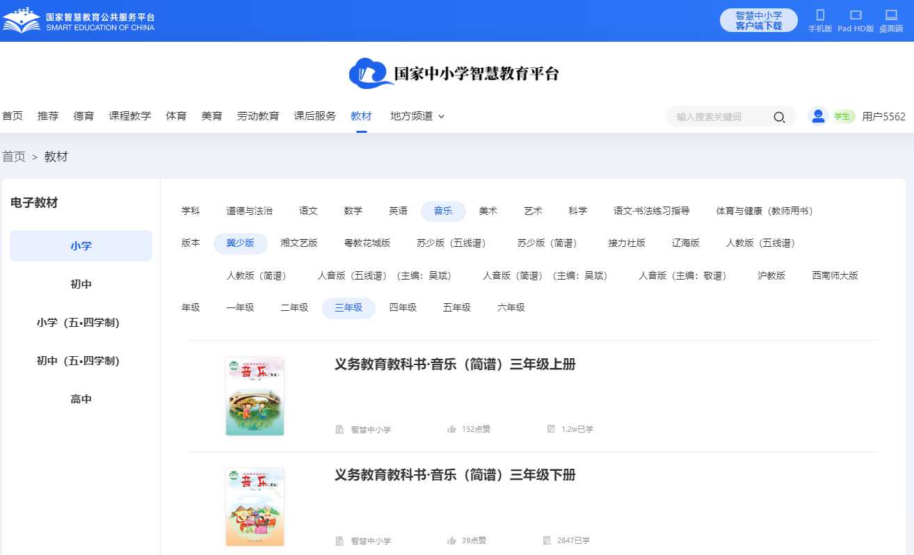The width and height of the screenshot is (914, 555).
Task: Open the Pad HD版 tablet icon
Action: coord(856,15)
